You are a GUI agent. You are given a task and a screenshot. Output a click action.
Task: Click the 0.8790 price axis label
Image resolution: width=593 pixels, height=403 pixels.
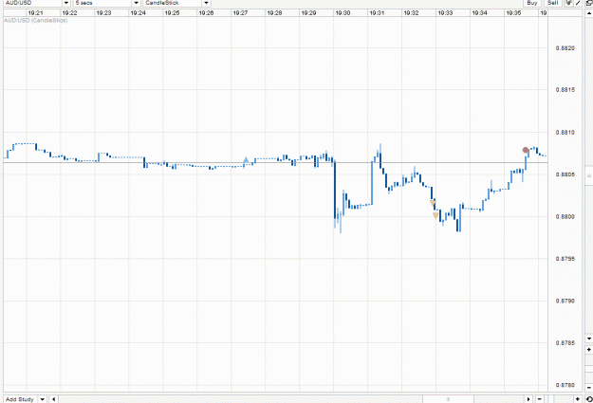tap(565, 302)
